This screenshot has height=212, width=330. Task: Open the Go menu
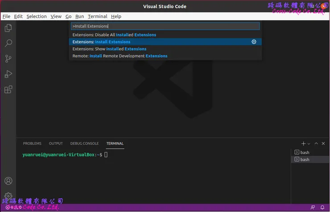point(68,16)
